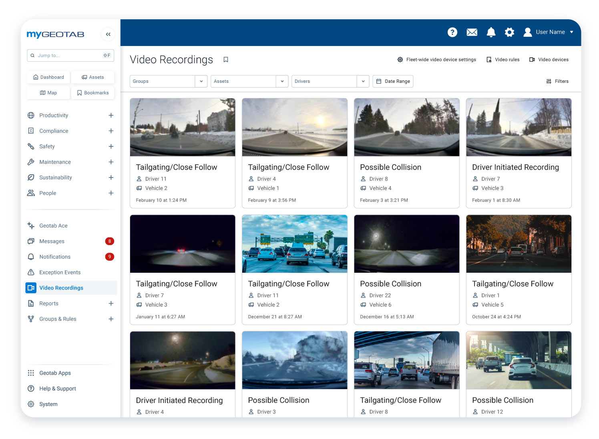Expand the Safety menu section
This screenshot has height=439, width=599.
pyautogui.click(x=111, y=147)
